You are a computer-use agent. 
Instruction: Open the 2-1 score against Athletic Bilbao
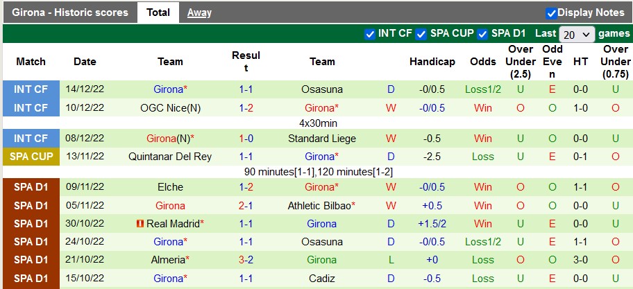tap(246, 206)
